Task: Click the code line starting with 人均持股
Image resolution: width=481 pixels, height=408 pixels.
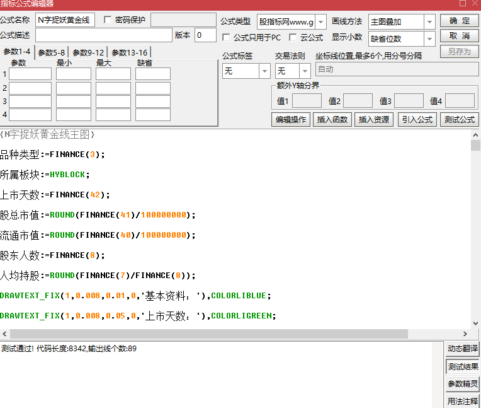Action: [98, 276]
